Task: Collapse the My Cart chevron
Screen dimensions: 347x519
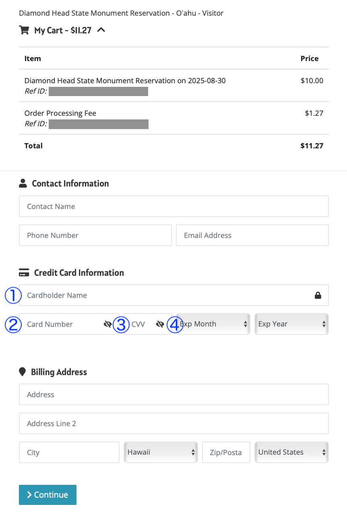Action: (x=101, y=30)
